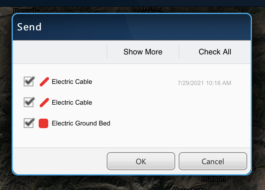This screenshot has height=190, width=265.
Task: Uncheck the first Electric Cable checkbox
Action: tap(29, 81)
